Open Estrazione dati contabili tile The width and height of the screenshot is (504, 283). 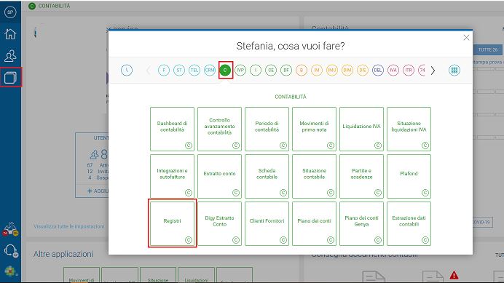click(x=409, y=223)
